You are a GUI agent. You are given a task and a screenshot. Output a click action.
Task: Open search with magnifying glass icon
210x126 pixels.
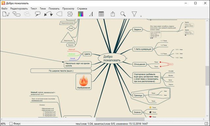pyautogui.click(x=123, y=14)
